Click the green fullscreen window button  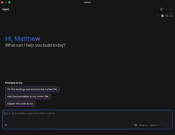click(x=10, y=2)
